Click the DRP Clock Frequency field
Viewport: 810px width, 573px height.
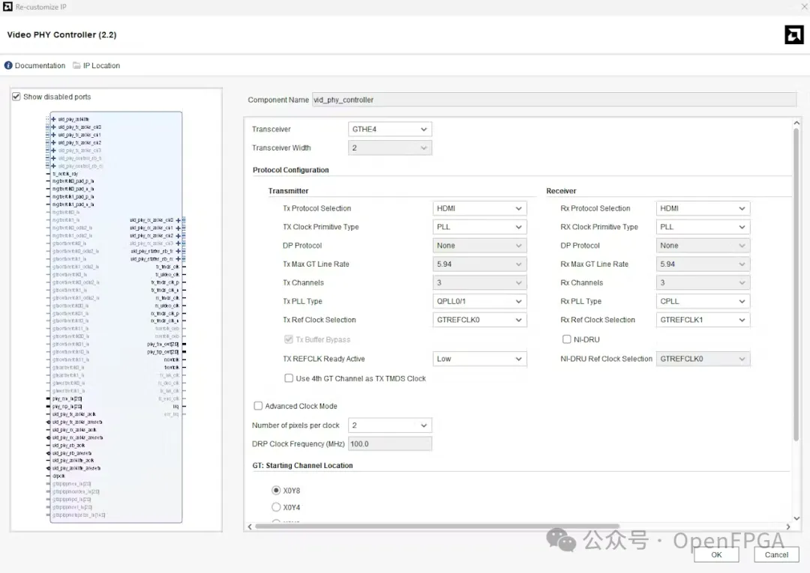pyautogui.click(x=390, y=443)
